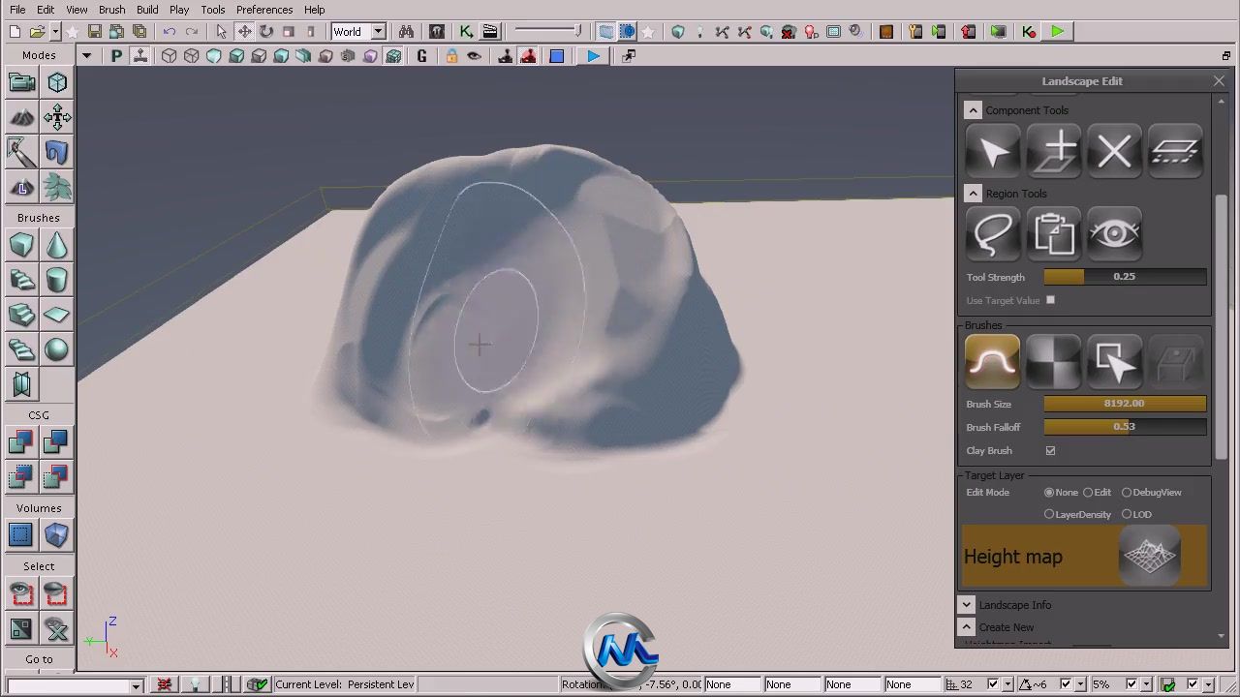1240x697 pixels.
Task: Select the Visibility eye region tool
Action: click(1114, 234)
